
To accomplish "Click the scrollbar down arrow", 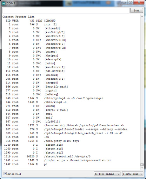I will (142, 168).
